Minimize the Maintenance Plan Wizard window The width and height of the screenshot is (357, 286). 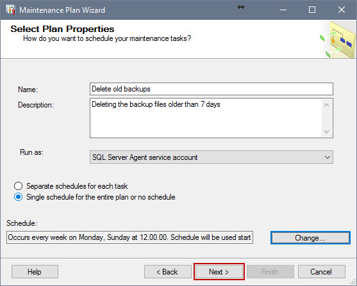click(283, 10)
